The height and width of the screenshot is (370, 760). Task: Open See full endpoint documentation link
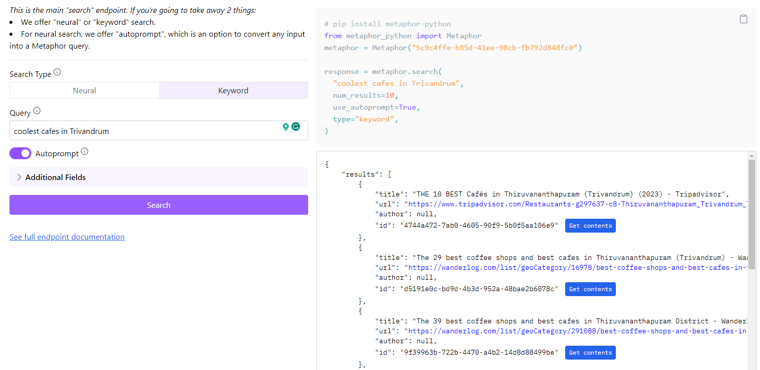click(67, 237)
